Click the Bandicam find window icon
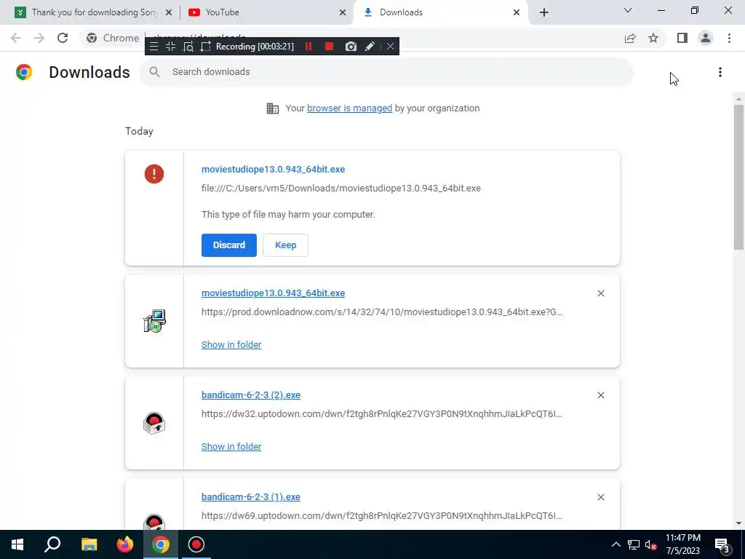 tap(188, 47)
